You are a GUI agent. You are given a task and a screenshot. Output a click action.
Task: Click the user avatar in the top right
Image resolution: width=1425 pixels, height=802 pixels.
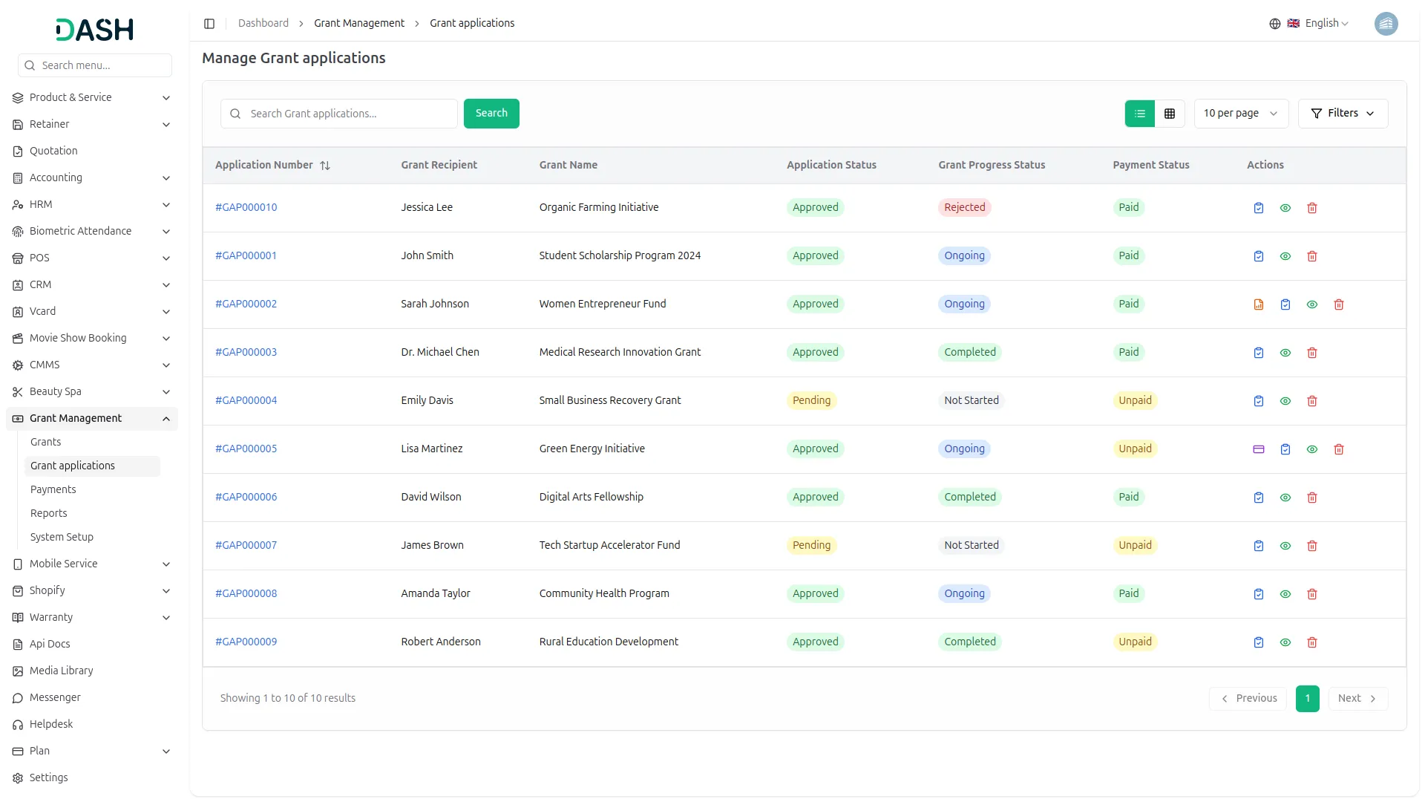[x=1386, y=23]
